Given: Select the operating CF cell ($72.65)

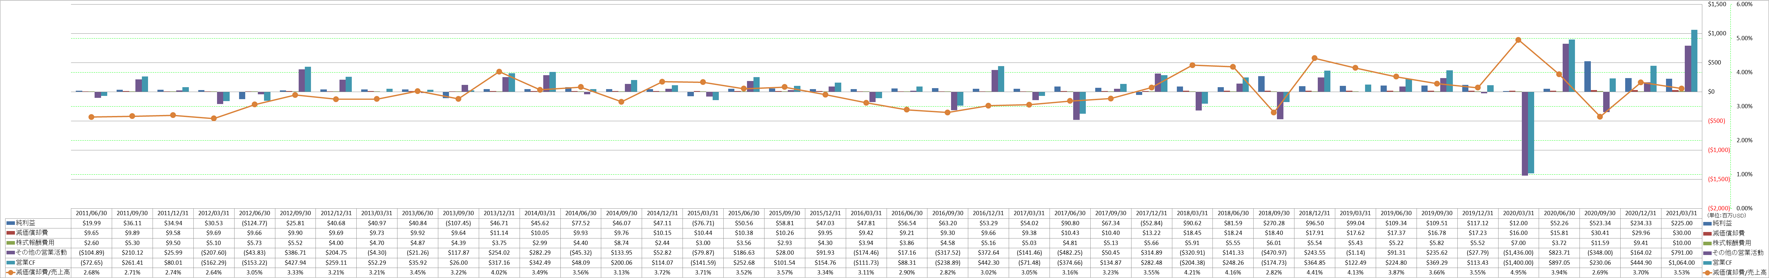Looking at the screenshot, I should tap(91, 262).
